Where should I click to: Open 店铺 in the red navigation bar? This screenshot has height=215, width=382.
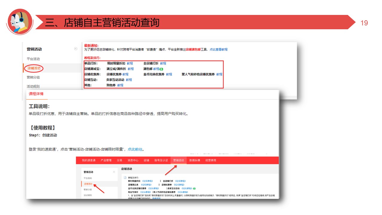click(x=147, y=160)
